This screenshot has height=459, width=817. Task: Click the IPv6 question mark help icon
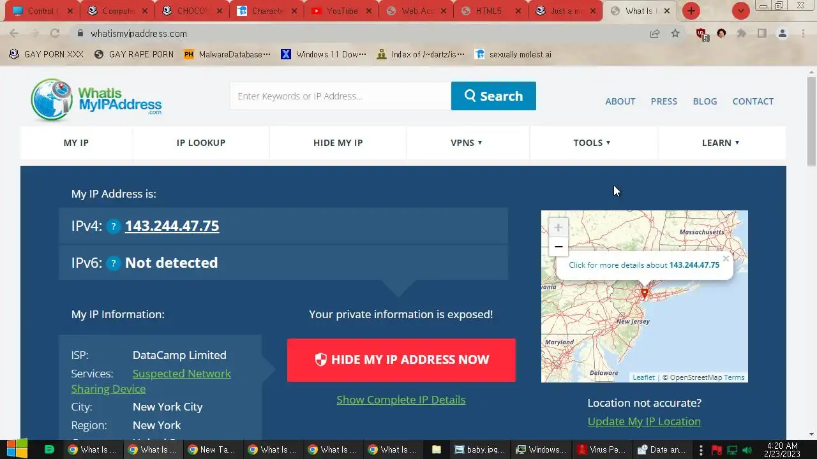point(114,263)
